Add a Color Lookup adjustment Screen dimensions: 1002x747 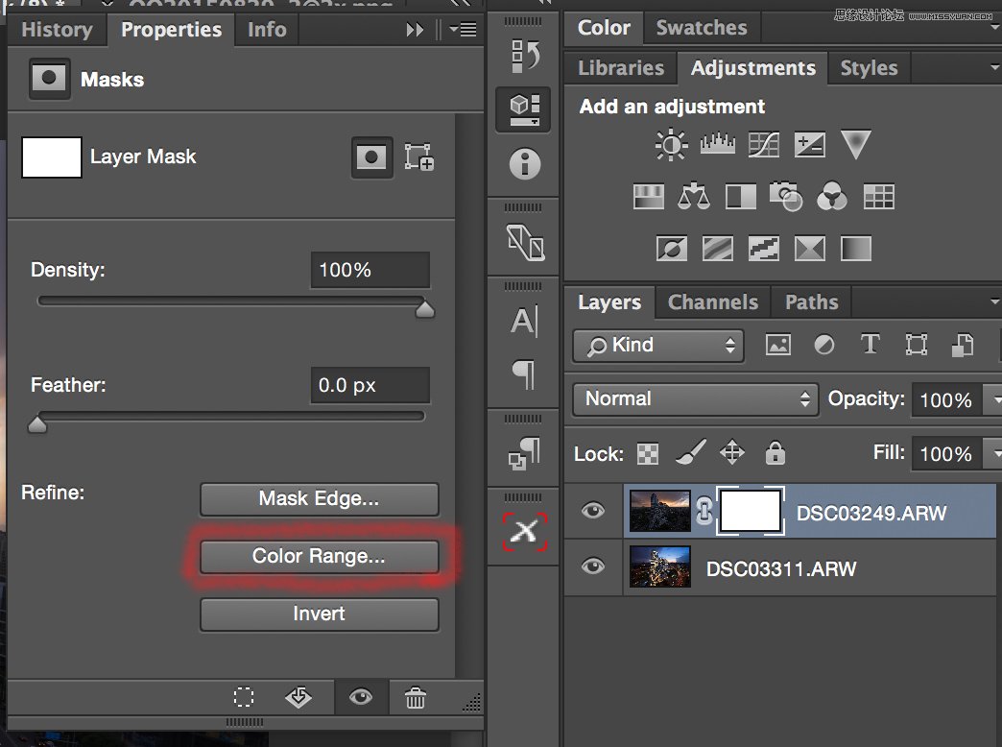[878, 196]
